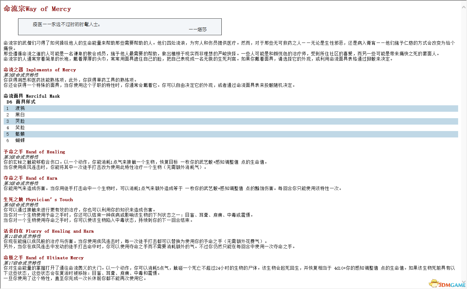467x289 pixels.
Task: Select heading "命流之器 Implements of Mercy"
Action: click(40, 70)
